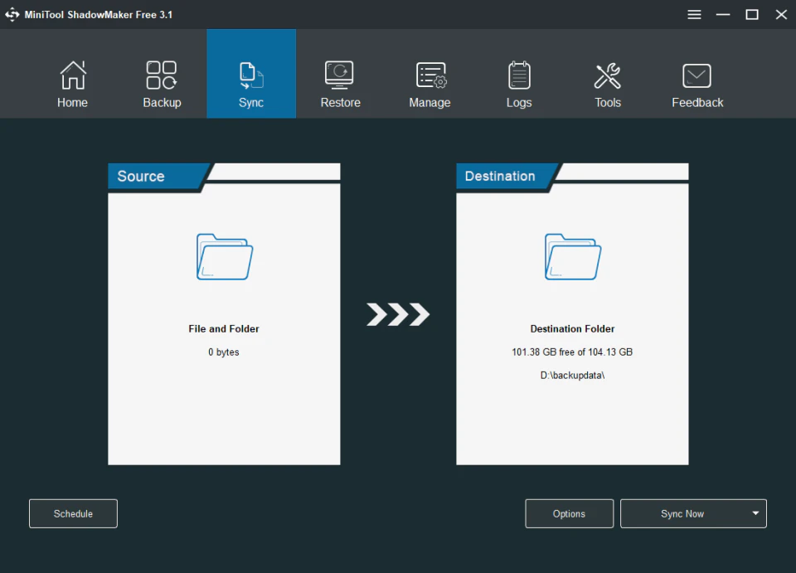Open the Schedule settings
Viewport: 796px width, 573px height.
[73, 513]
